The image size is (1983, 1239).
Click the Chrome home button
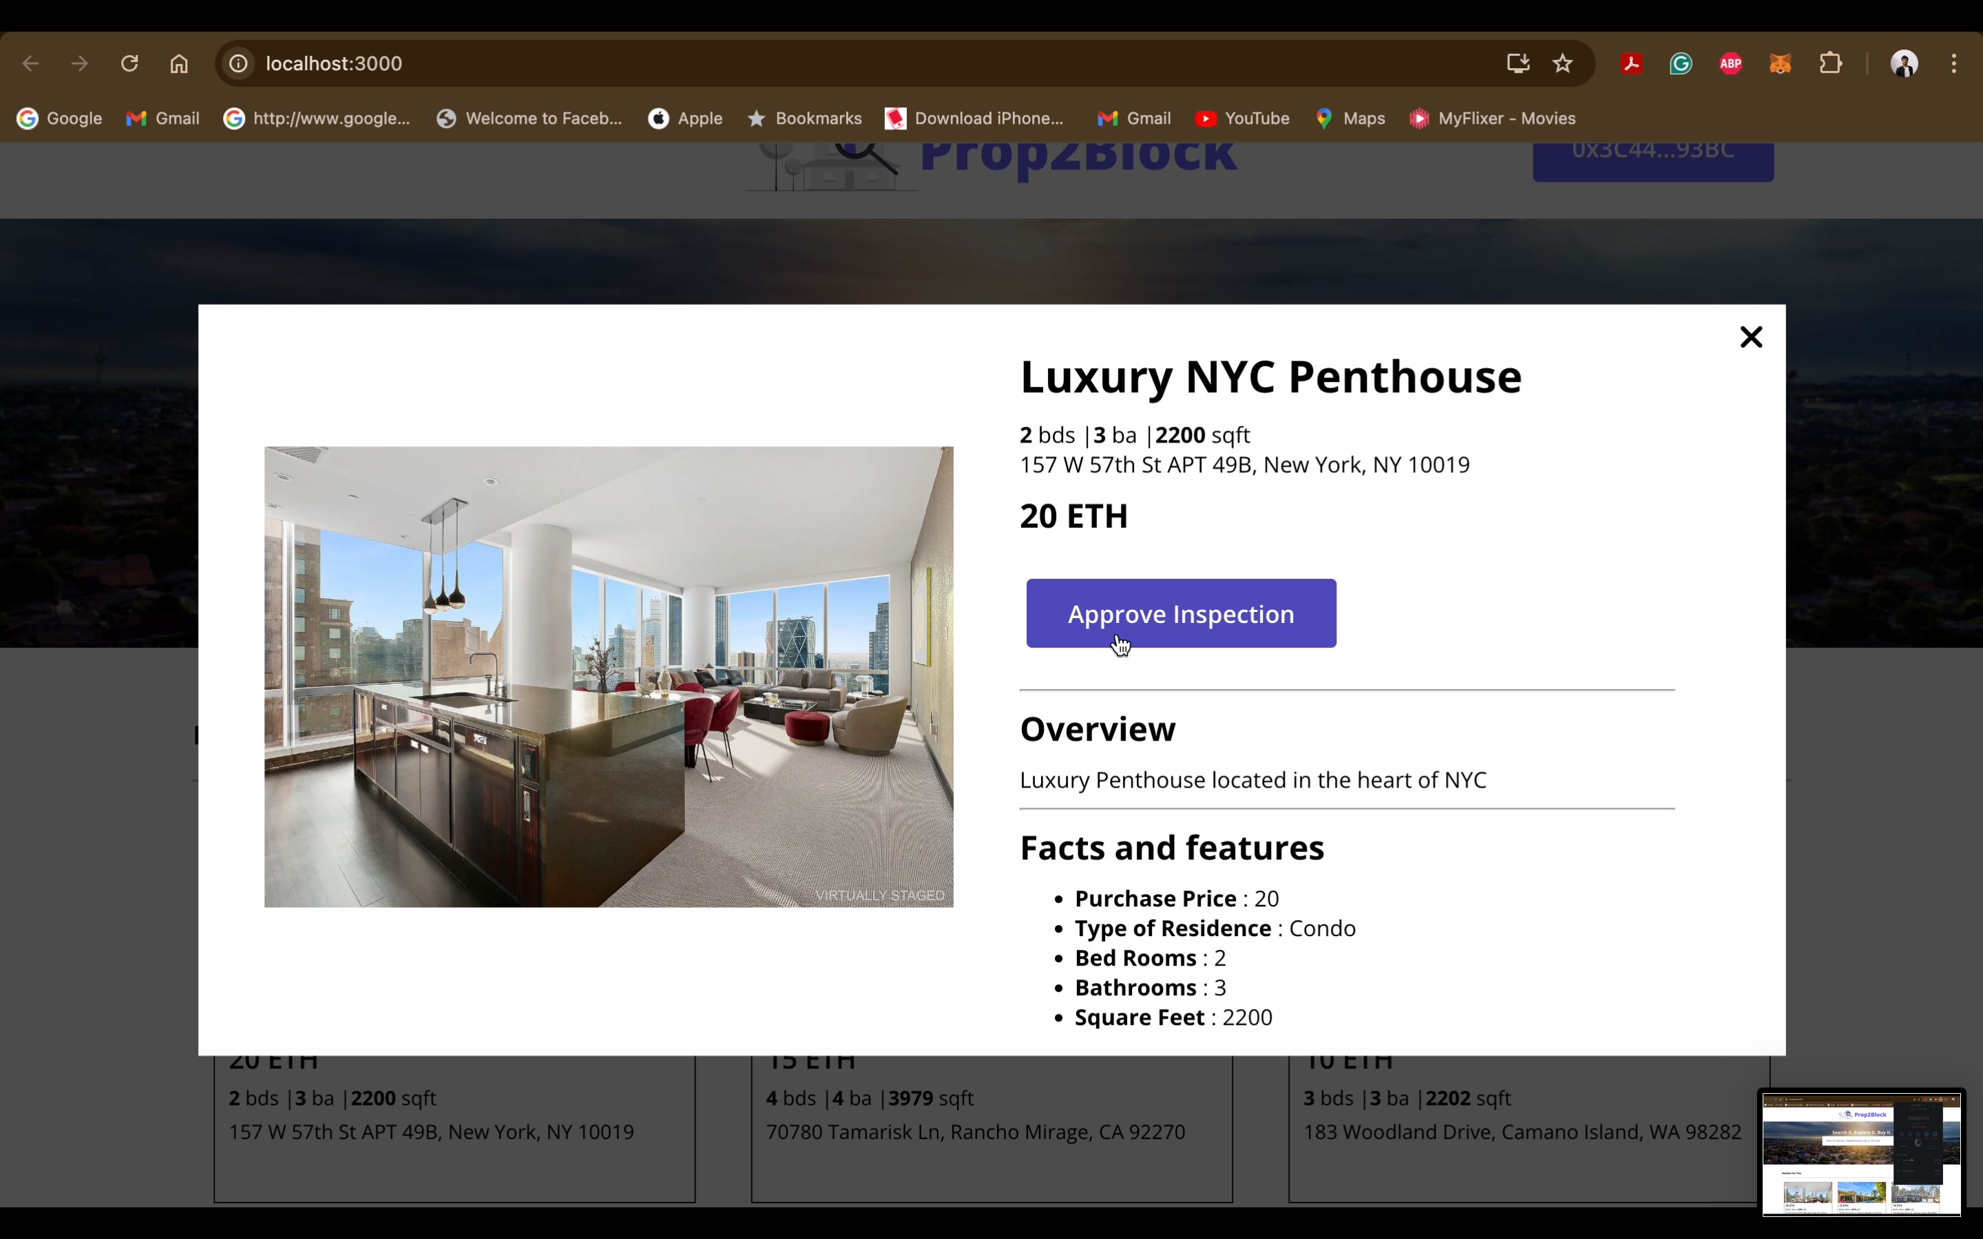coord(178,63)
